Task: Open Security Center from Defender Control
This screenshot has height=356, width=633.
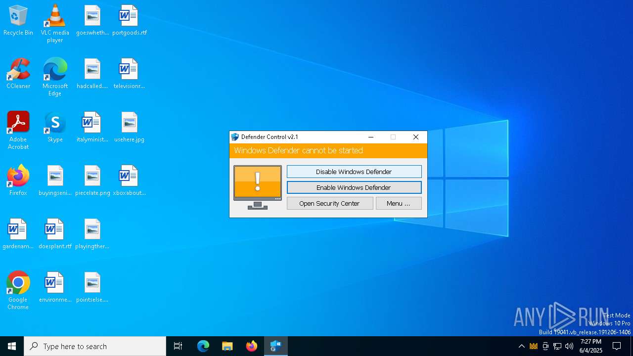Action: coord(330,203)
